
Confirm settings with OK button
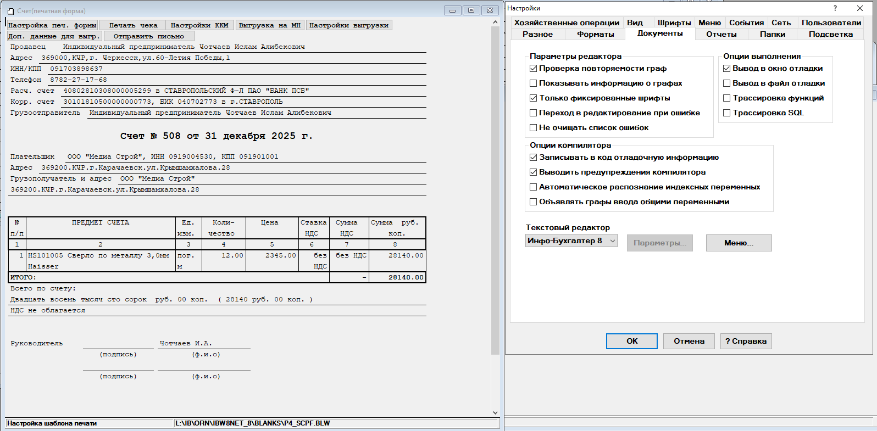coord(632,341)
